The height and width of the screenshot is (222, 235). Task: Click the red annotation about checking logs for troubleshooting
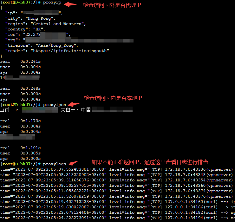pos(150,162)
